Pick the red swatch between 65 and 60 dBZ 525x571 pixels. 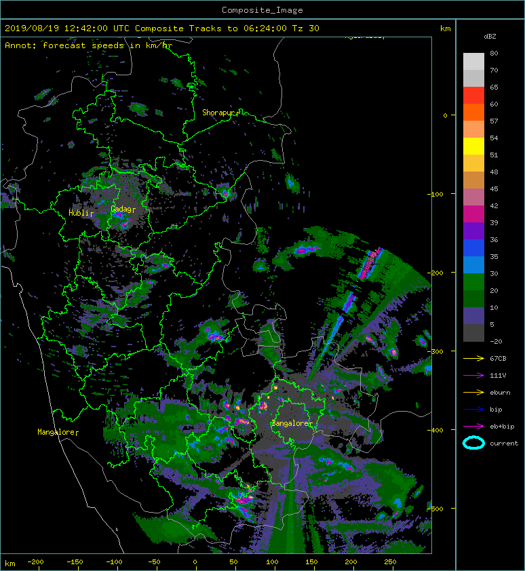[x=473, y=96]
